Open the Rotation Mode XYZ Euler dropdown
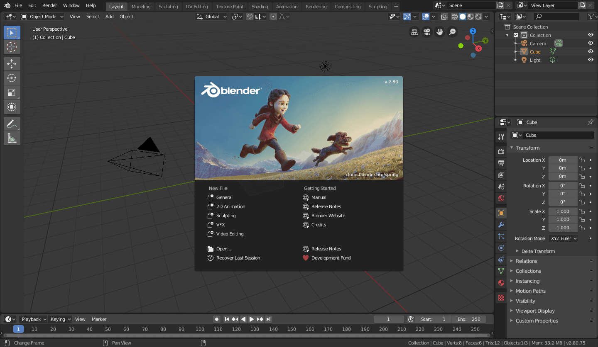The image size is (598, 347). coord(563,238)
